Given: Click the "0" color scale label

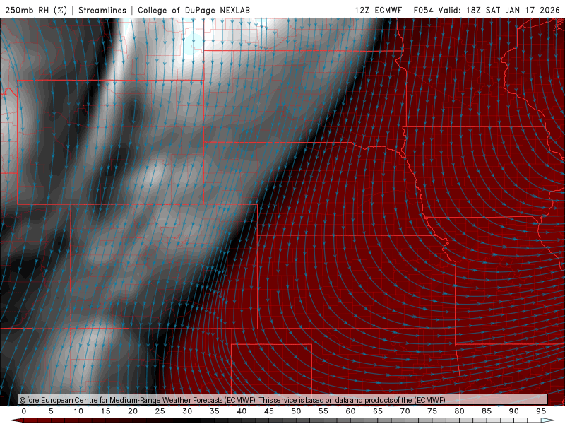Looking at the screenshot, I should click(x=24, y=411).
